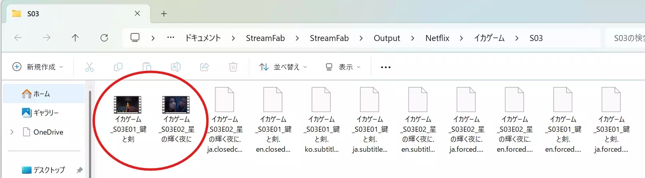The image size is (645, 178).
Task: Select the S03E02 ja.closedc... file
Action: click(x=225, y=120)
